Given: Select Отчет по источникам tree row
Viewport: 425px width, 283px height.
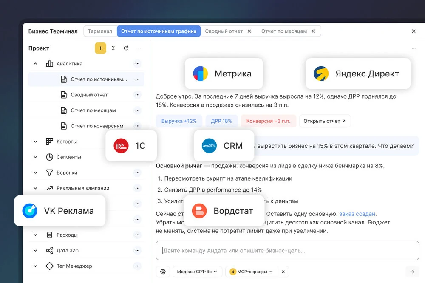Looking at the screenshot, I should click(x=86, y=79).
